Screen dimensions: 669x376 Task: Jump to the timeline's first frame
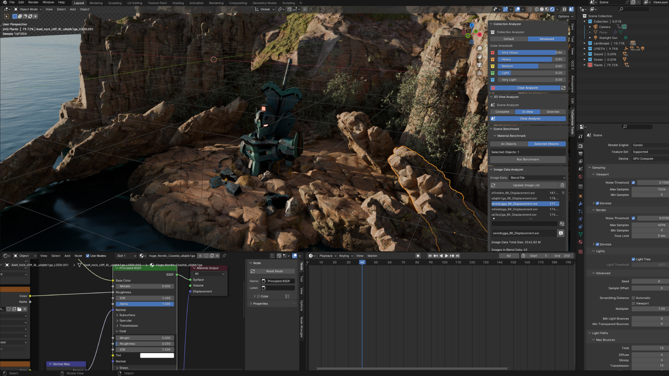(x=430, y=256)
